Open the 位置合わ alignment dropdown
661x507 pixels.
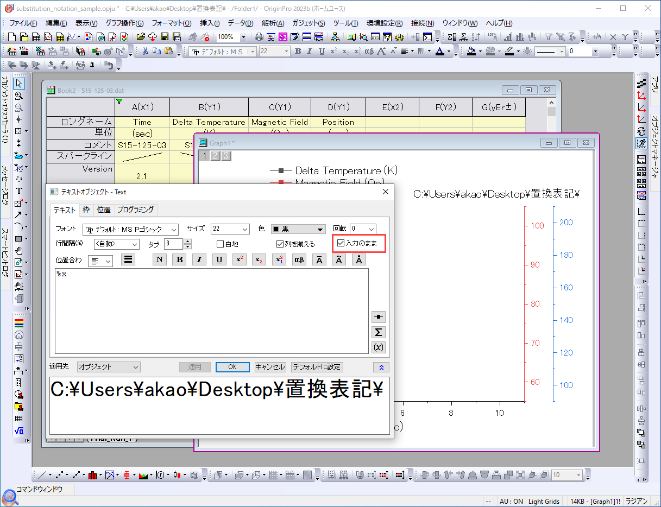(100, 261)
